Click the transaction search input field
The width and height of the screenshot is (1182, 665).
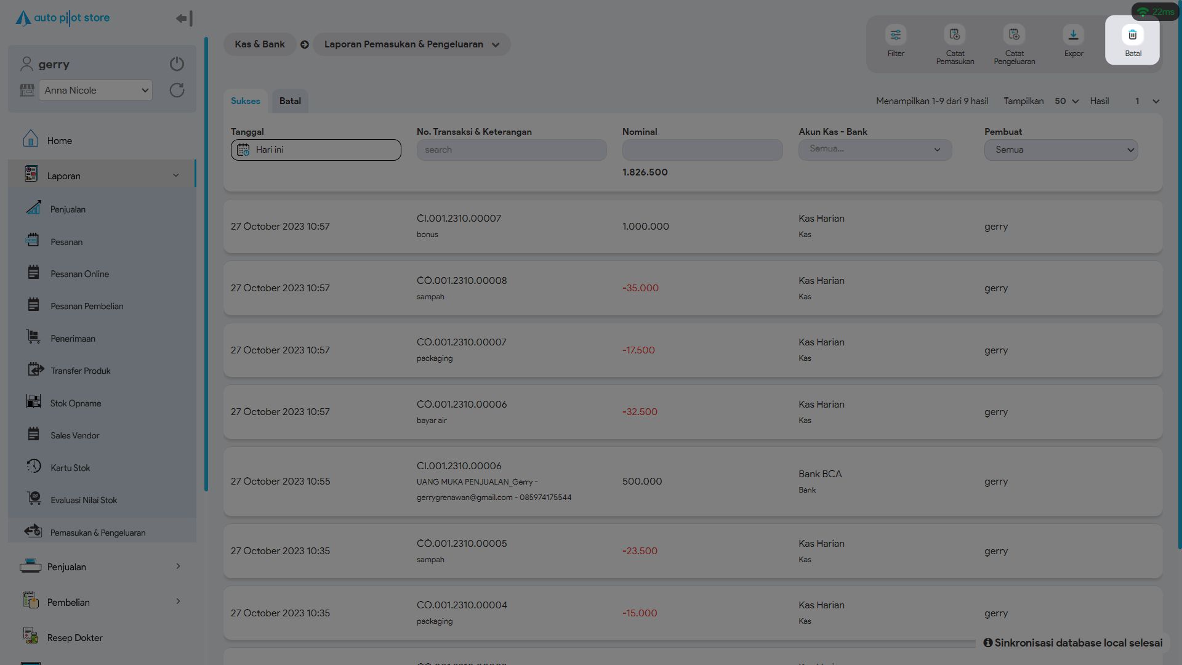point(511,150)
